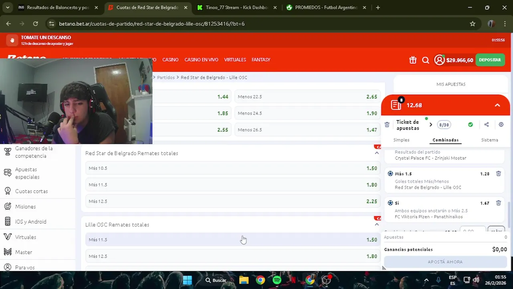Screen dimensions: 513x289
Task: Switch to Resultados de Baloncesto browser tab
Action: click(58, 7)
